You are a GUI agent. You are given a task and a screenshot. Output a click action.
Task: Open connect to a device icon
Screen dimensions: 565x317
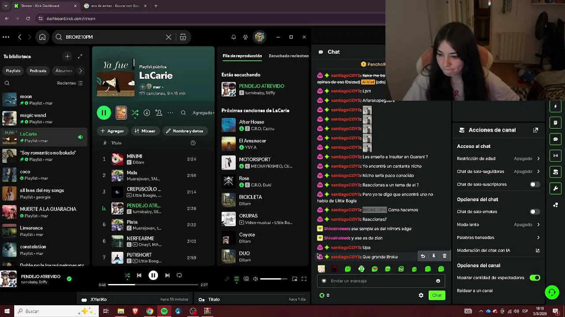[246, 279]
